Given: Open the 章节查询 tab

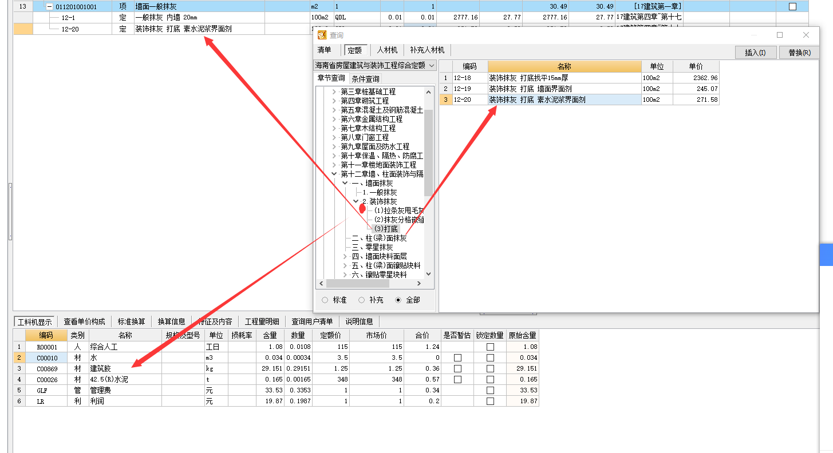Looking at the screenshot, I should [x=331, y=78].
